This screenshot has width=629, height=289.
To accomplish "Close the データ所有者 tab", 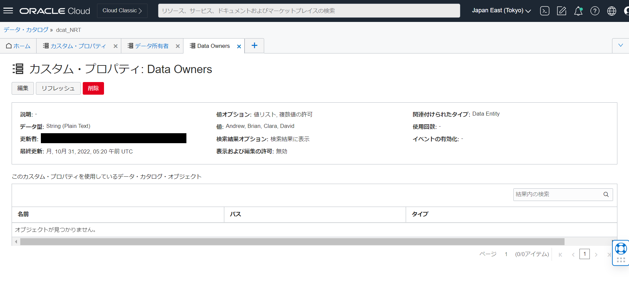I will 178,47.
